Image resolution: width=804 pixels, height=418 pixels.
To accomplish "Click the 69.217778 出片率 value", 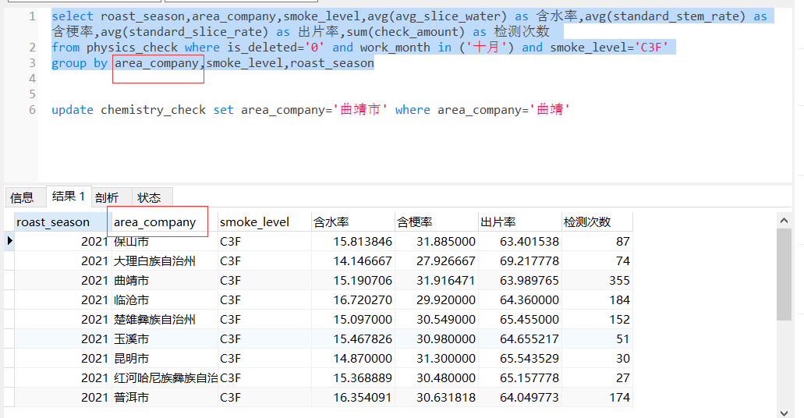I will 530,261.
